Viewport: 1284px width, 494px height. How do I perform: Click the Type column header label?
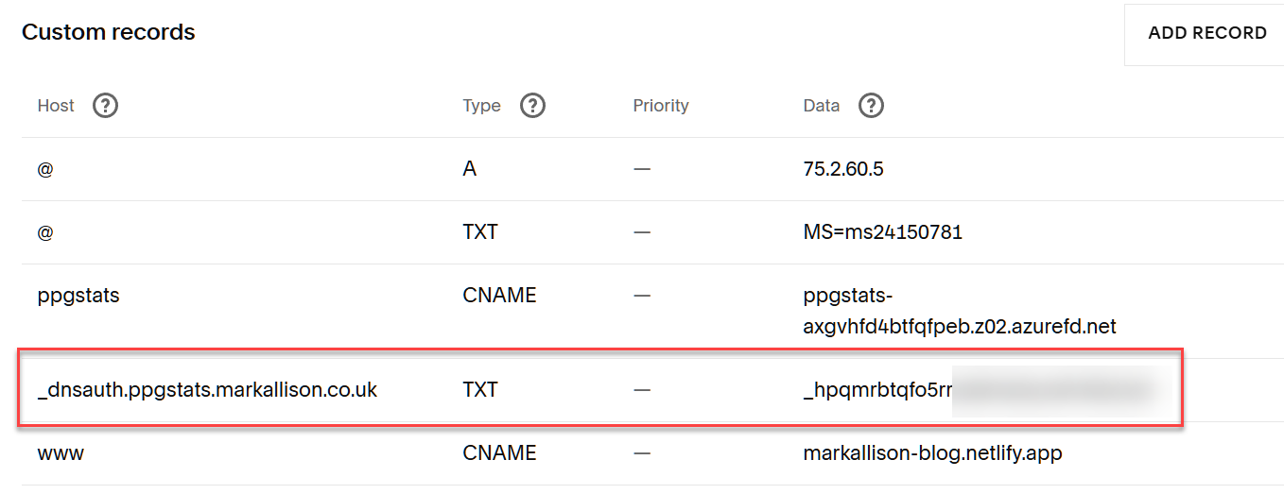481,106
